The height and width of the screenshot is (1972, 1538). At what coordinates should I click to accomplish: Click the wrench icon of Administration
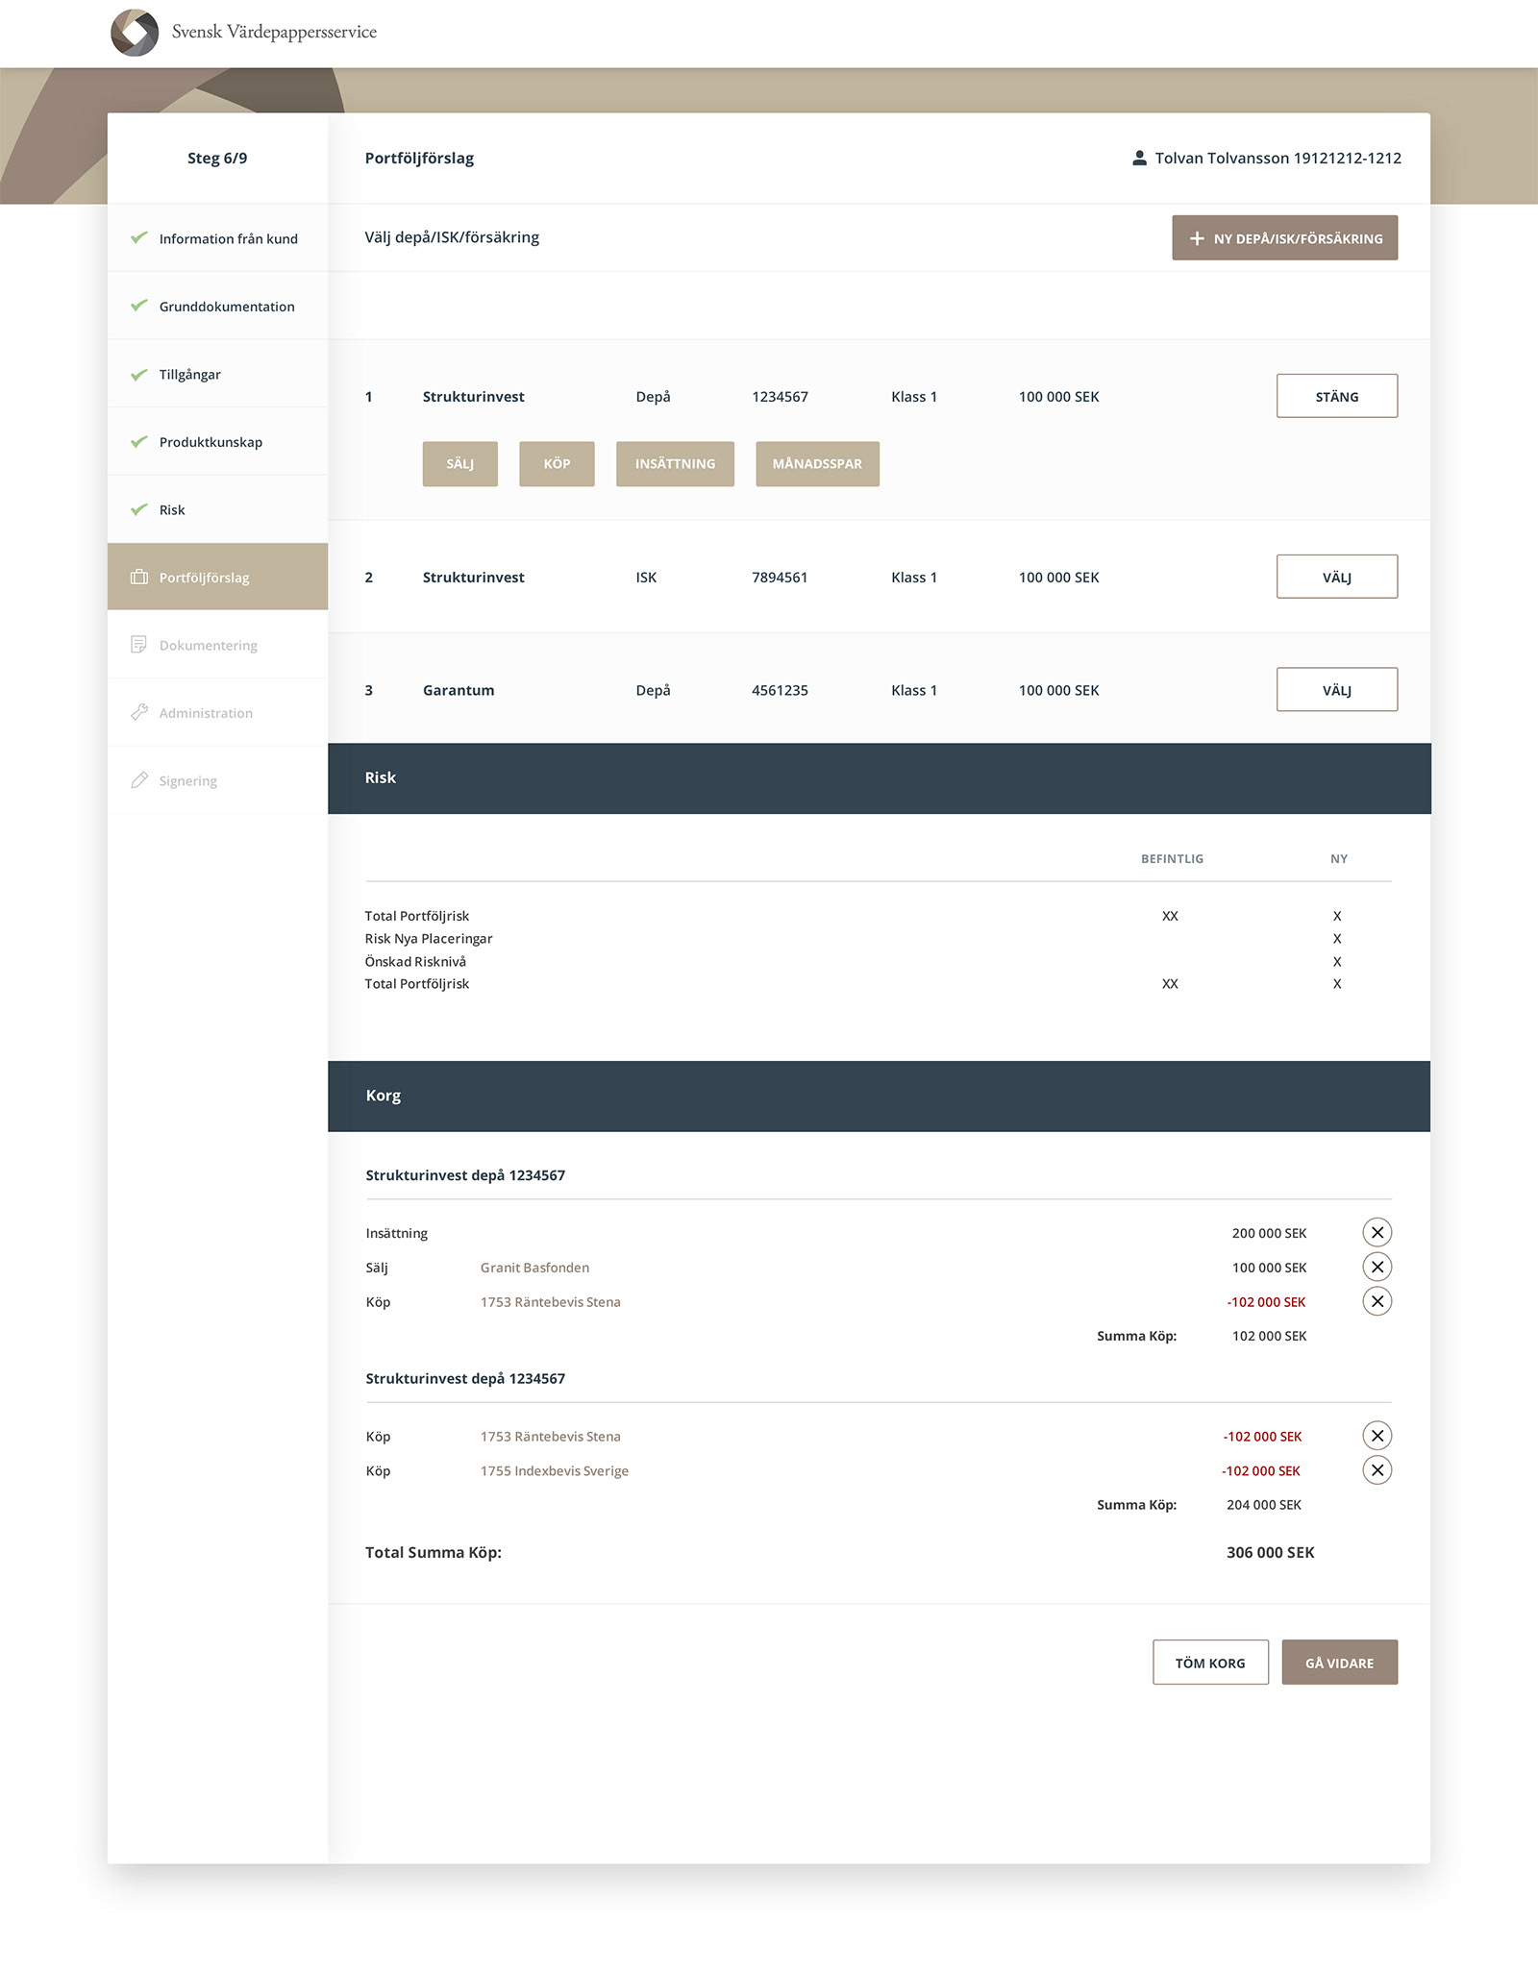pos(139,712)
